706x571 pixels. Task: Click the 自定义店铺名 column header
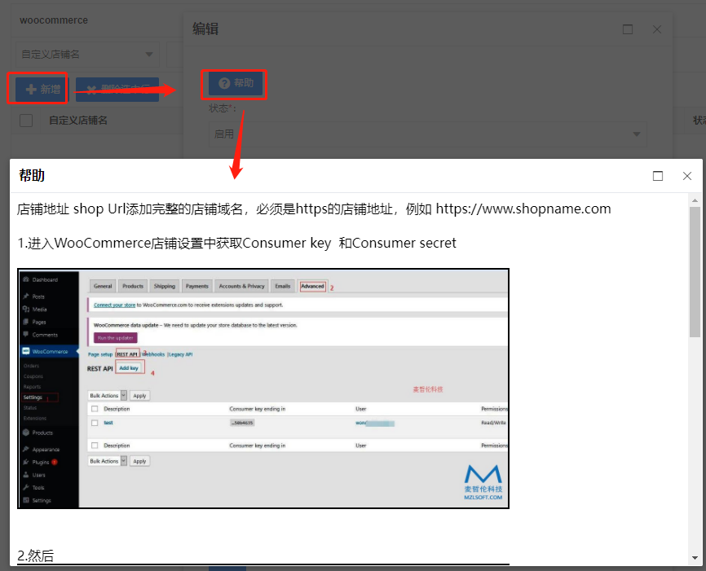click(x=78, y=120)
